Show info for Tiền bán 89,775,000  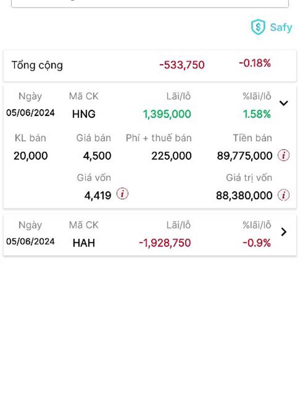283,155
